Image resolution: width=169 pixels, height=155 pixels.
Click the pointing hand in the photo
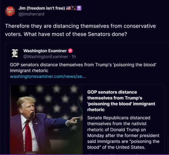pyautogui.click(x=74, y=120)
